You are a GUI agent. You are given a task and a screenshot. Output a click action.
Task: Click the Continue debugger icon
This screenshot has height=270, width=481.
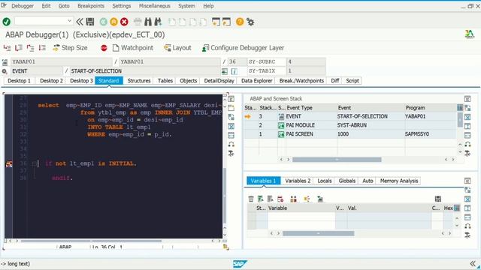pos(42,48)
